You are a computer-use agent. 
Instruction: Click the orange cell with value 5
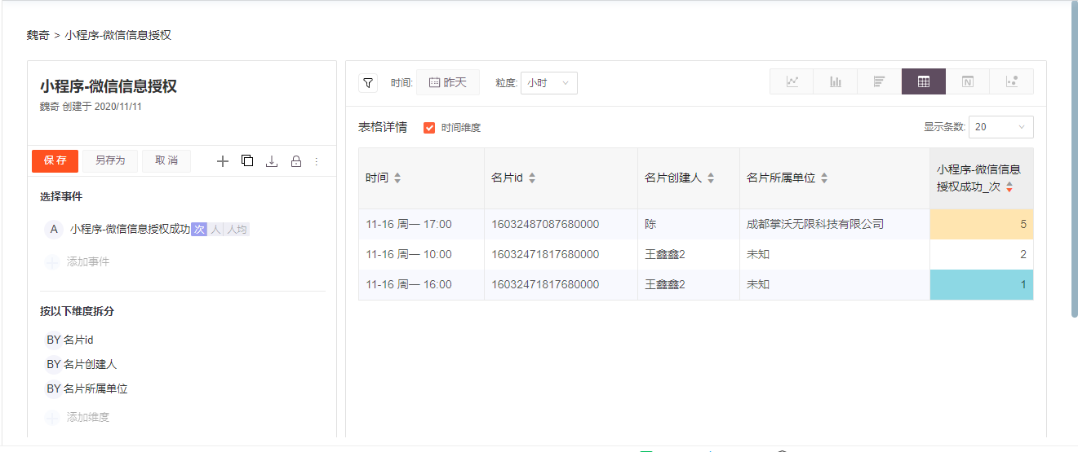[x=982, y=224]
